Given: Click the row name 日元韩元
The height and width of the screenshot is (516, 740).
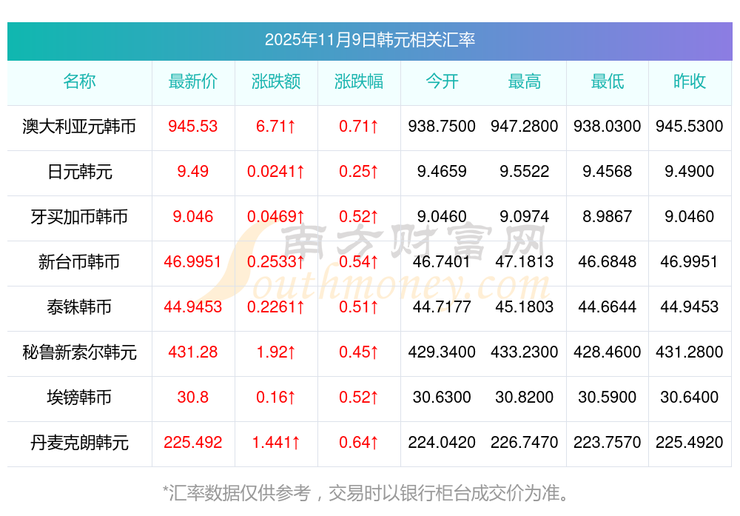Looking at the screenshot, I should point(79,172).
